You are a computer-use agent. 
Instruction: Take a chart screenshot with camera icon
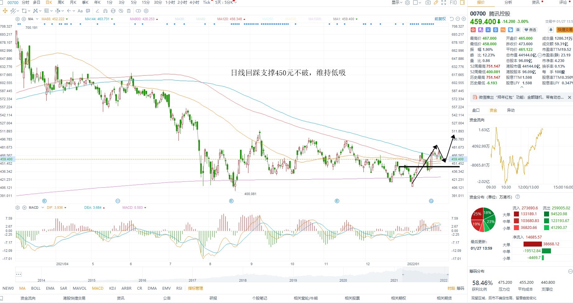click(x=428, y=2)
